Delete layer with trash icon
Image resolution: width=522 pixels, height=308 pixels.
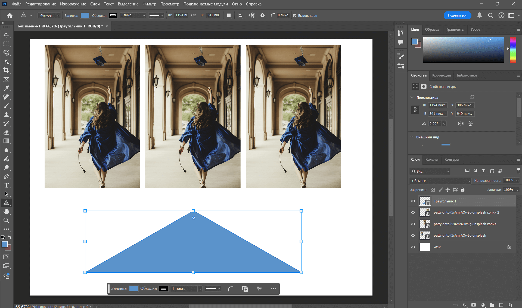510,305
